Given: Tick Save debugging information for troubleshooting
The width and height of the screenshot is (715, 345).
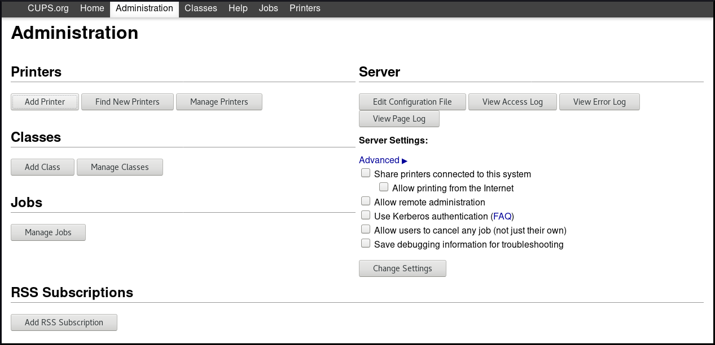Looking at the screenshot, I should pyautogui.click(x=366, y=244).
